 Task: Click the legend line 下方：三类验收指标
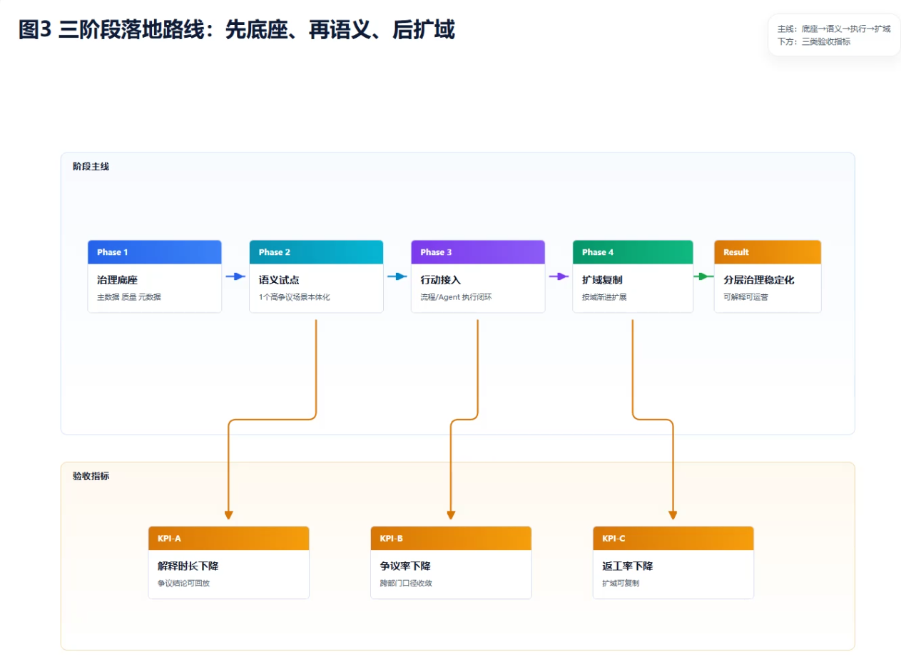[813, 42]
